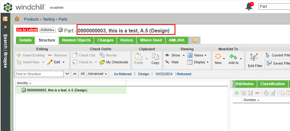Click green plus icon in Attributes toolbar

(x=237, y=93)
